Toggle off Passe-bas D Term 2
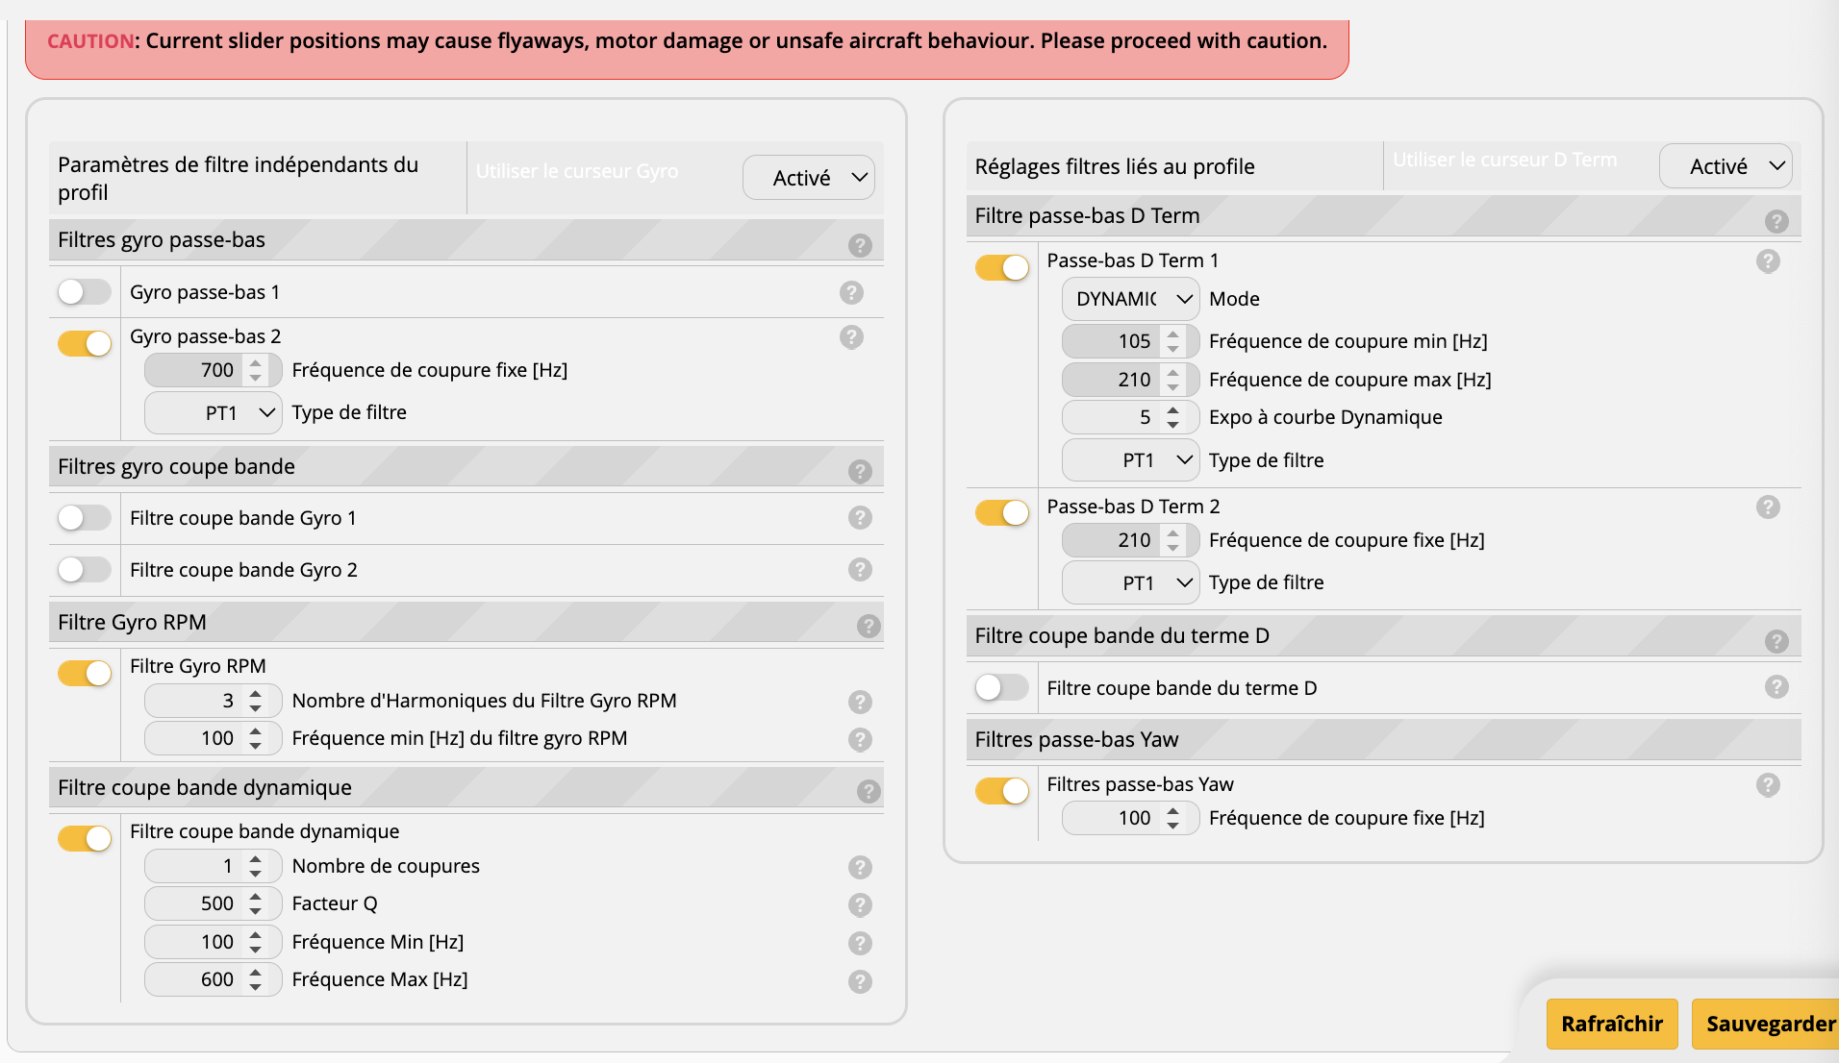 click(x=1001, y=513)
